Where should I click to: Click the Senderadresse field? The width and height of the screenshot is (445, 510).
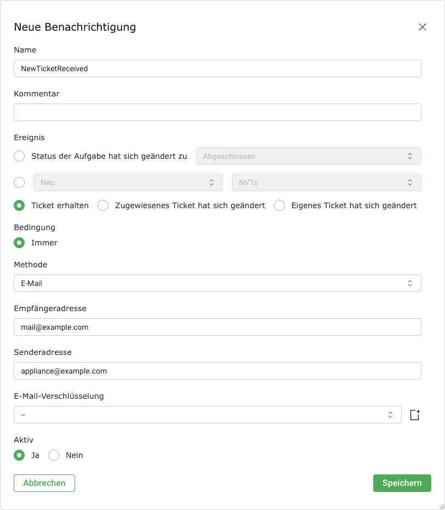(x=217, y=371)
